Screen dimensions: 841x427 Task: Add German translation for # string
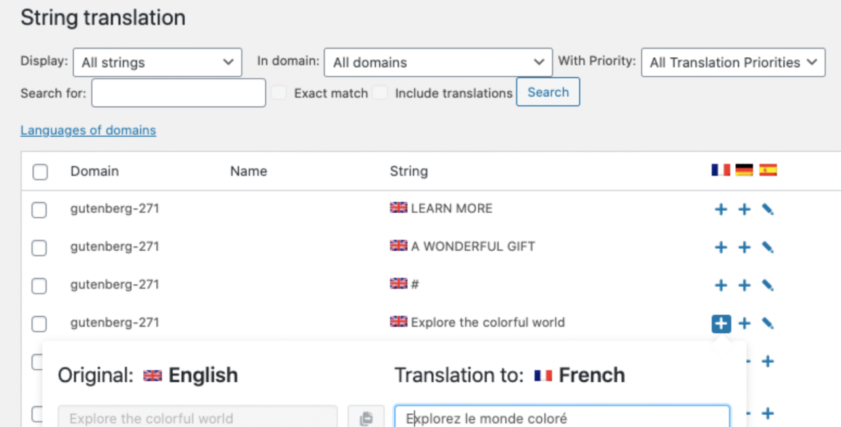(744, 286)
